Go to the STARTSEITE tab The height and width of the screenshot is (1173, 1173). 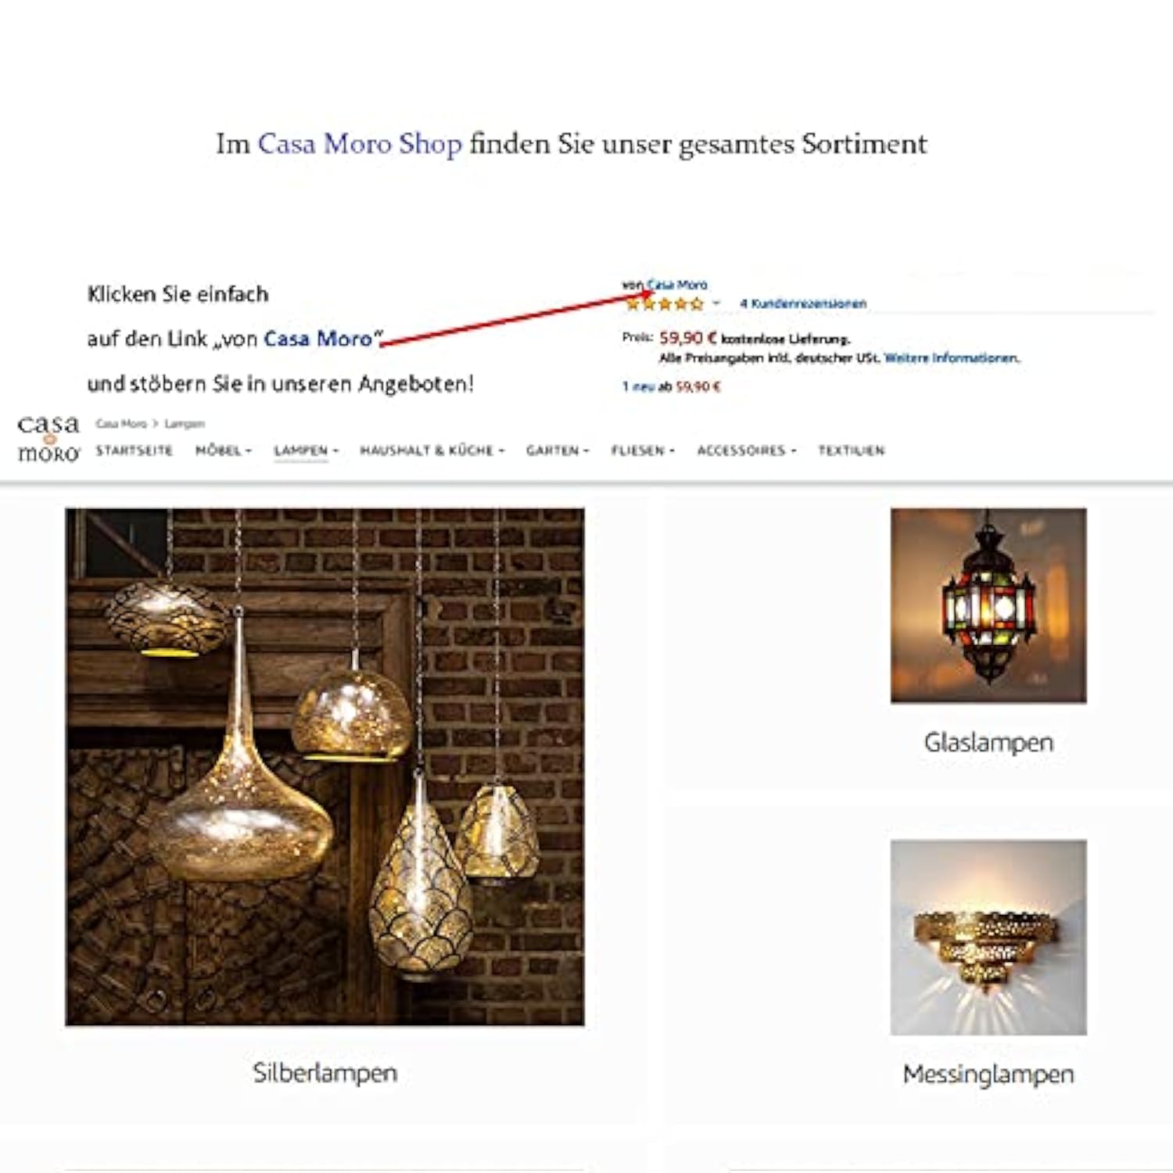[134, 450]
